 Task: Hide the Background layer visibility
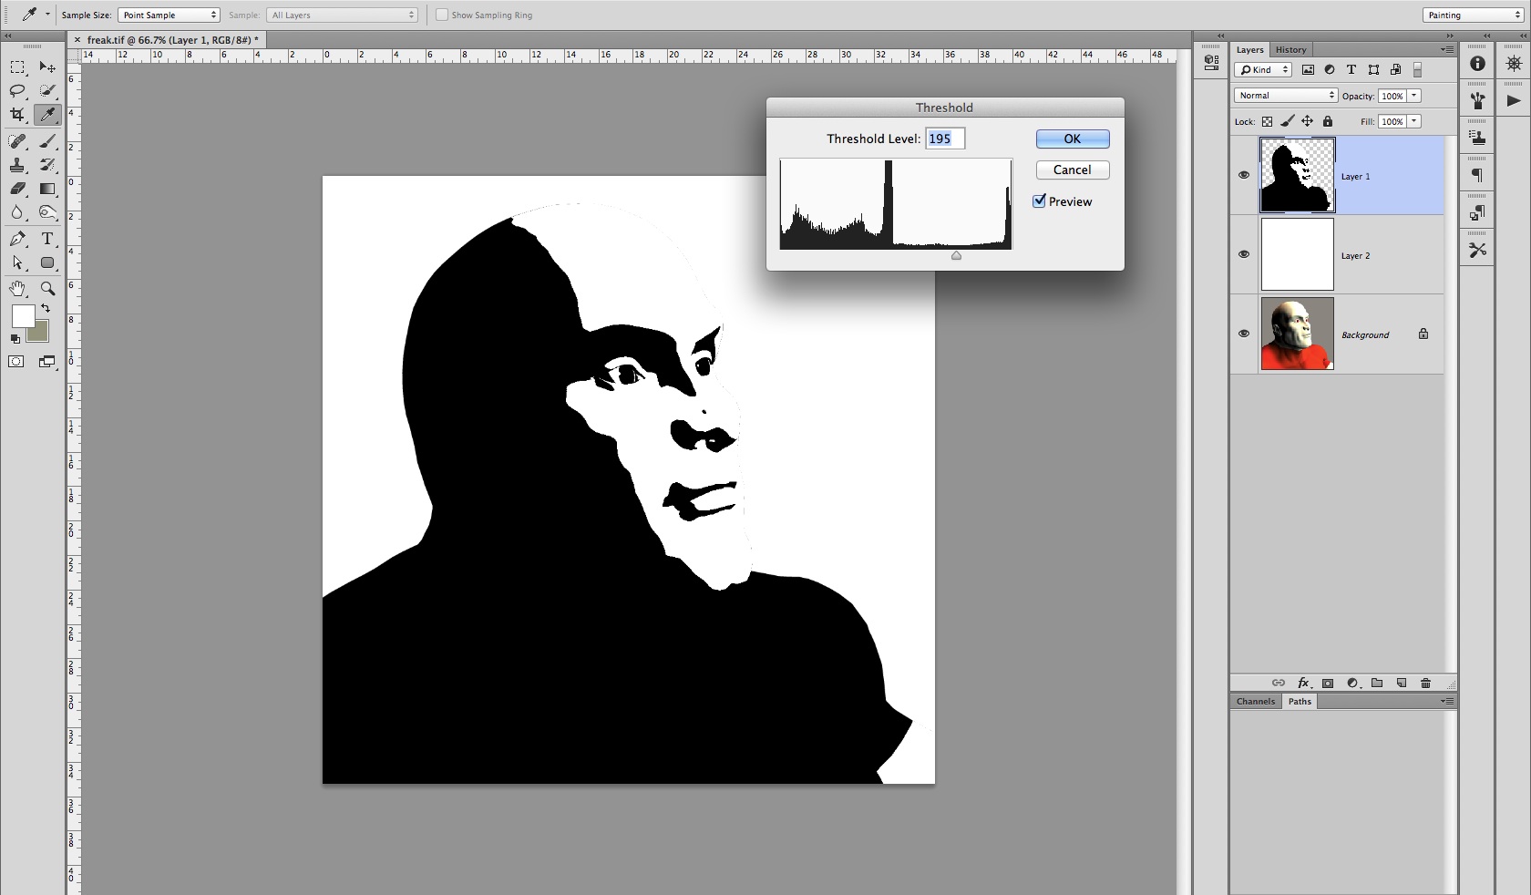pos(1244,334)
